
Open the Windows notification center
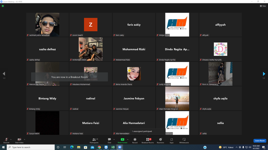tap(264, 147)
